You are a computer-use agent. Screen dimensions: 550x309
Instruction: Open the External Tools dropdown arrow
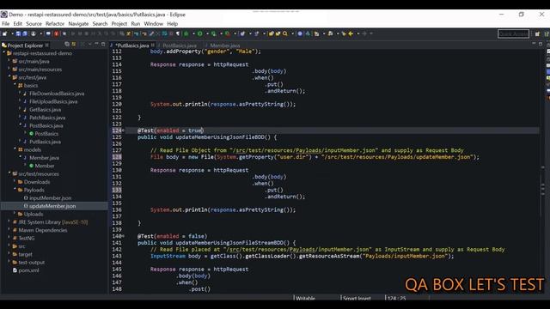235,33
